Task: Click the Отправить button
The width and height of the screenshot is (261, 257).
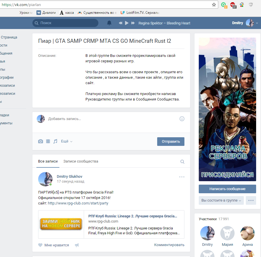Action: [x=171, y=142]
